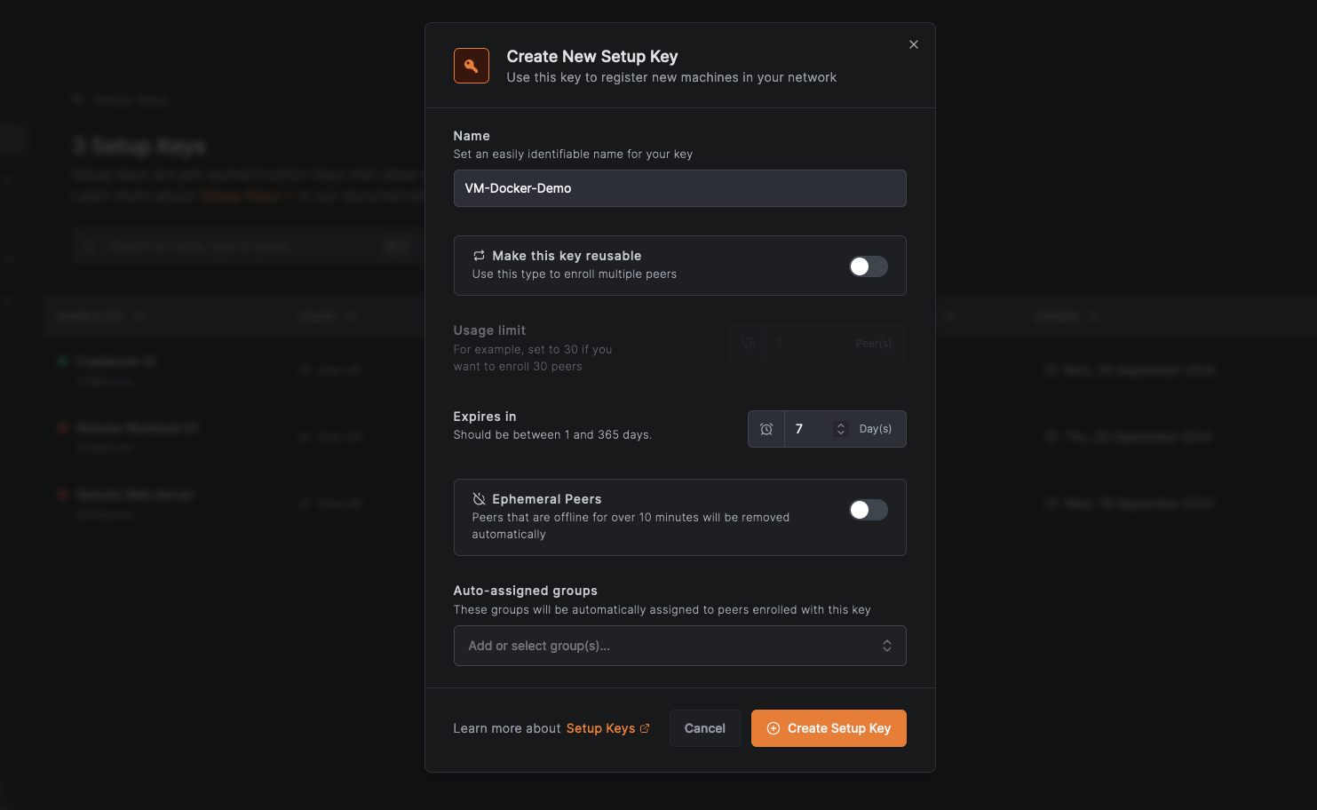The width and height of the screenshot is (1317, 810).
Task: Click the orange key icon in the dialog header
Action: click(472, 65)
